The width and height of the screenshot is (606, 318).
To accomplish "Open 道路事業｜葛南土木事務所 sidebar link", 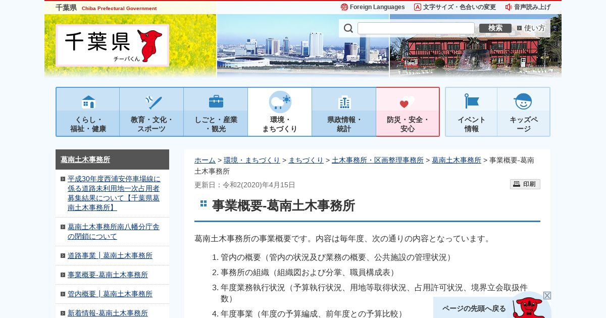I will (110, 256).
